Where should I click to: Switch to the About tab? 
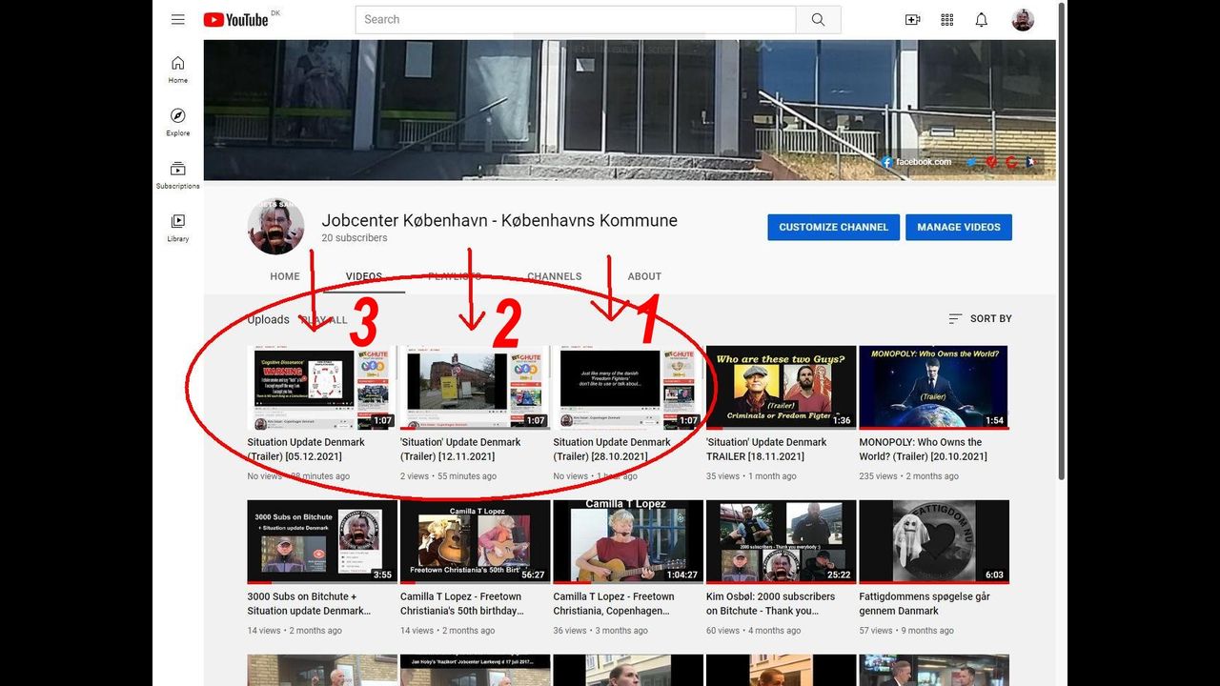[x=644, y=276]
